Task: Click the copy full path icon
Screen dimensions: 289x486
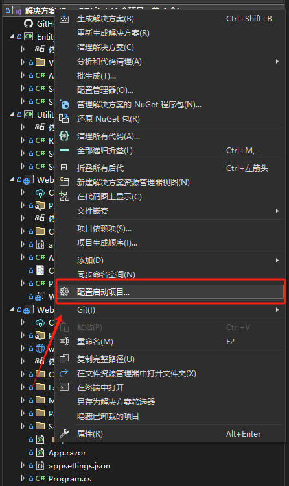Action: coord(64,359)
